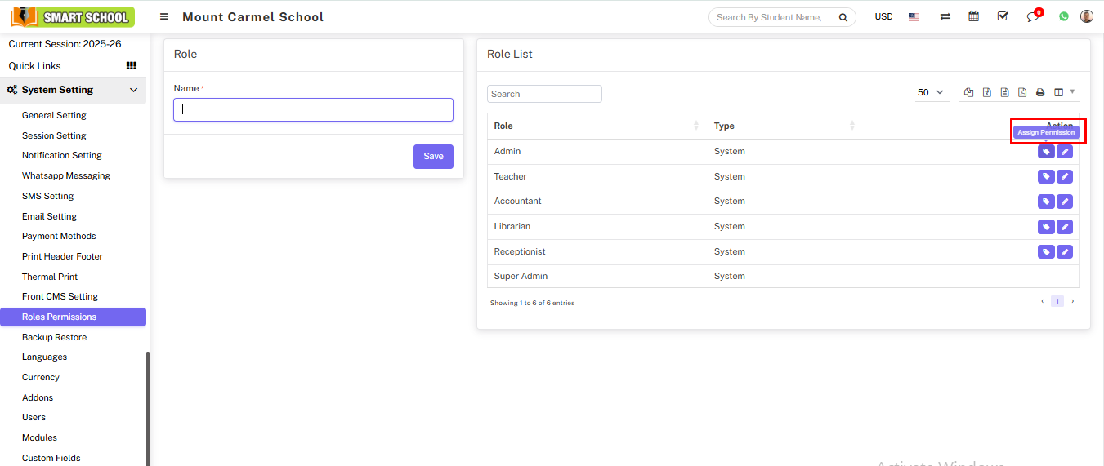The height and width of the screenshot is (466, 1104).
Task: Click the Role List search field
Action: pyautogui.click(x=544, y=94)
